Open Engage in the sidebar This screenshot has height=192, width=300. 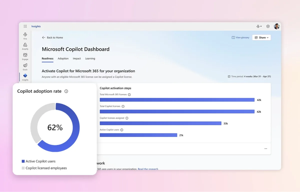(x=25, y=57)
